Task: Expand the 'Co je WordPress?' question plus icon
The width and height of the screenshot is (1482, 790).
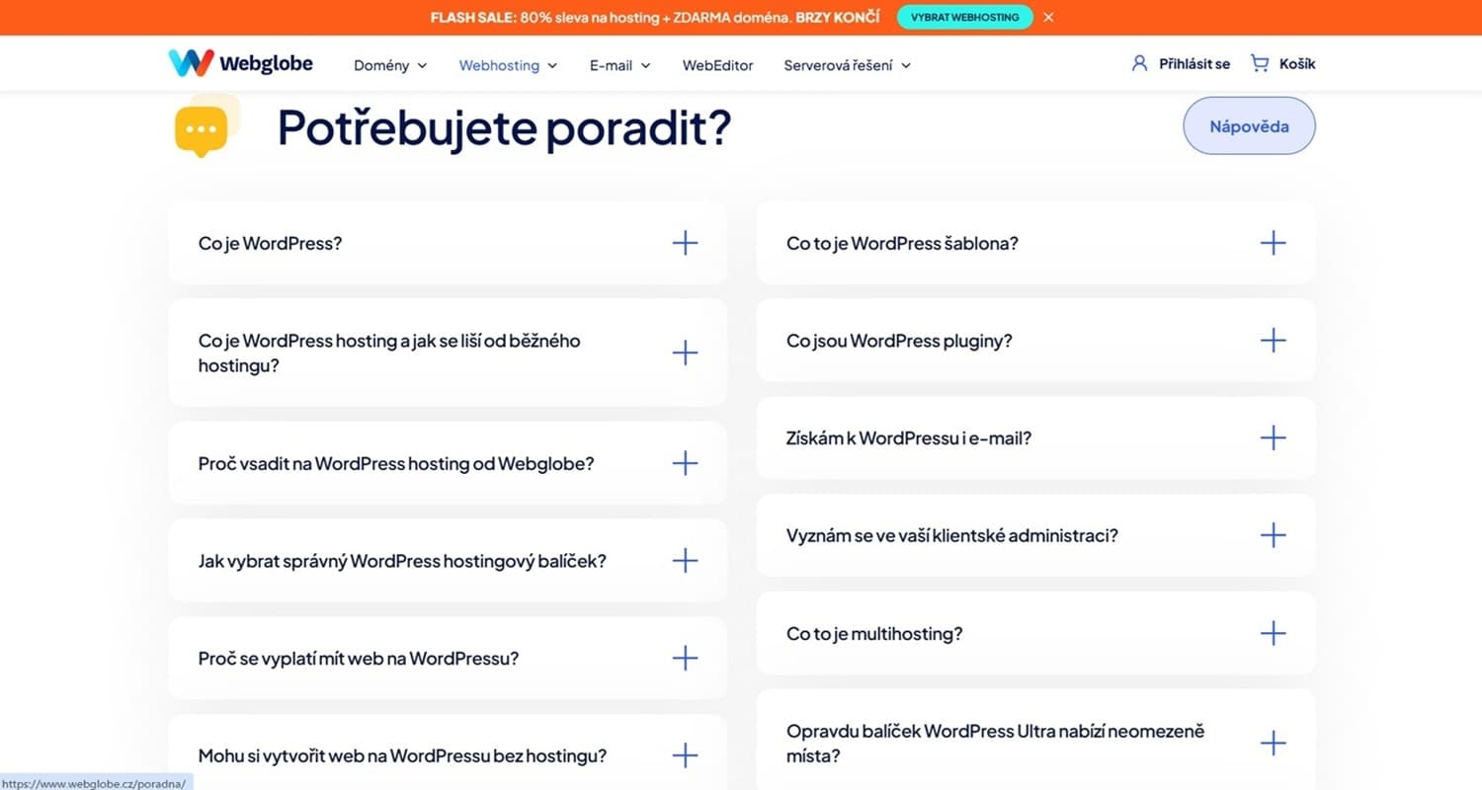Action: click(x=685, y=243)
